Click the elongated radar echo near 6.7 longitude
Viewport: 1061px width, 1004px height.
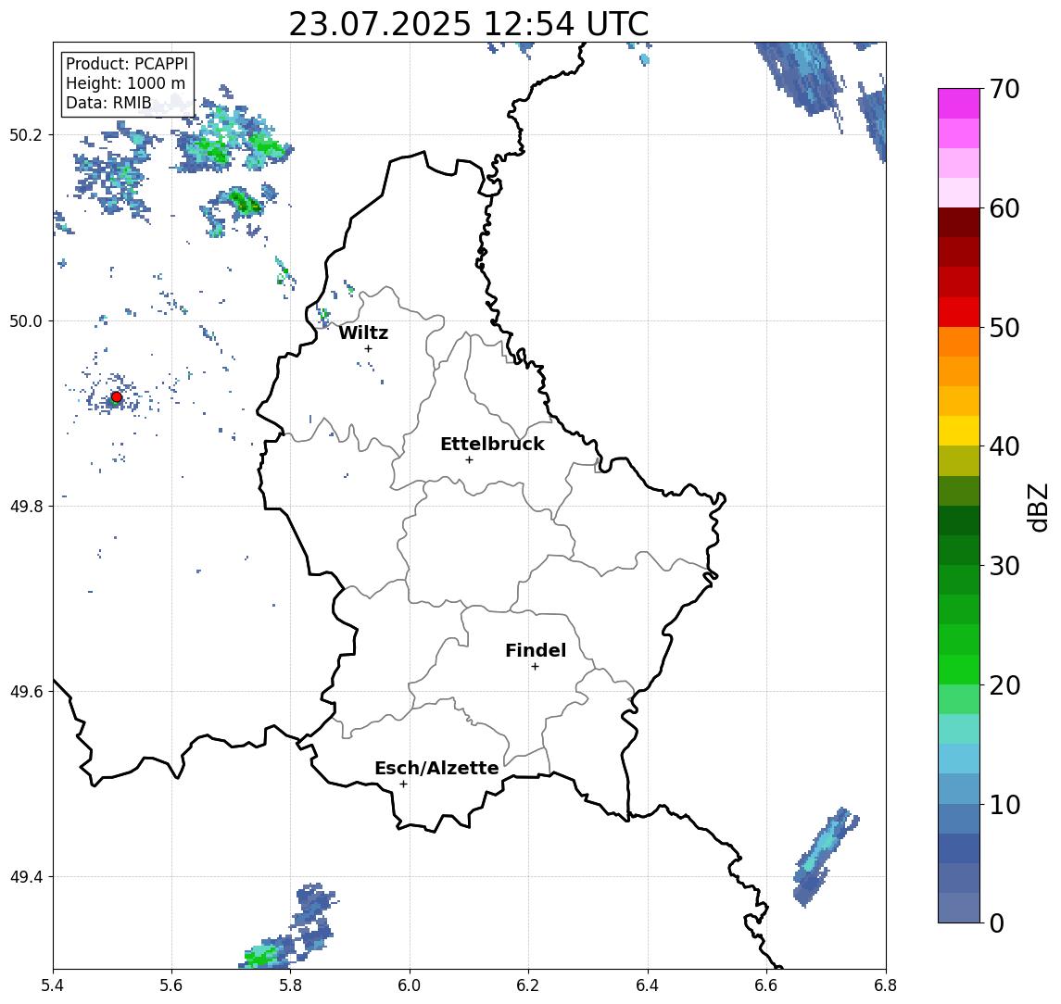(826, 856)
